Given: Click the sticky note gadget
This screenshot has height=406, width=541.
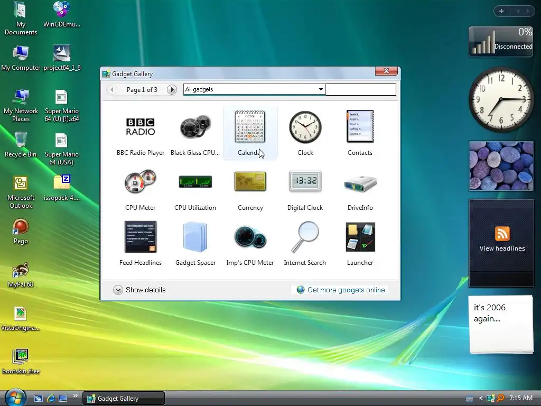Looking at the screenshot, I should click(501, 325).
